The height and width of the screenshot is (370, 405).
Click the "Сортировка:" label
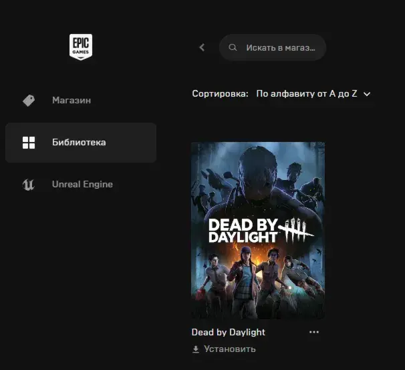tap(220, 94)
